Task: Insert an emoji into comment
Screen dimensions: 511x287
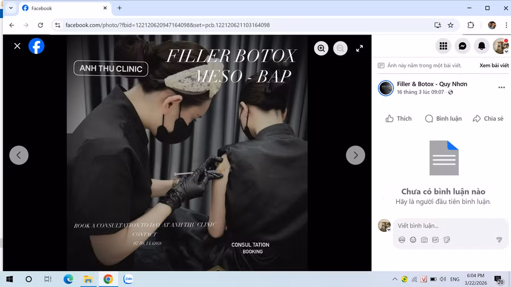Action: click(413, 240)
